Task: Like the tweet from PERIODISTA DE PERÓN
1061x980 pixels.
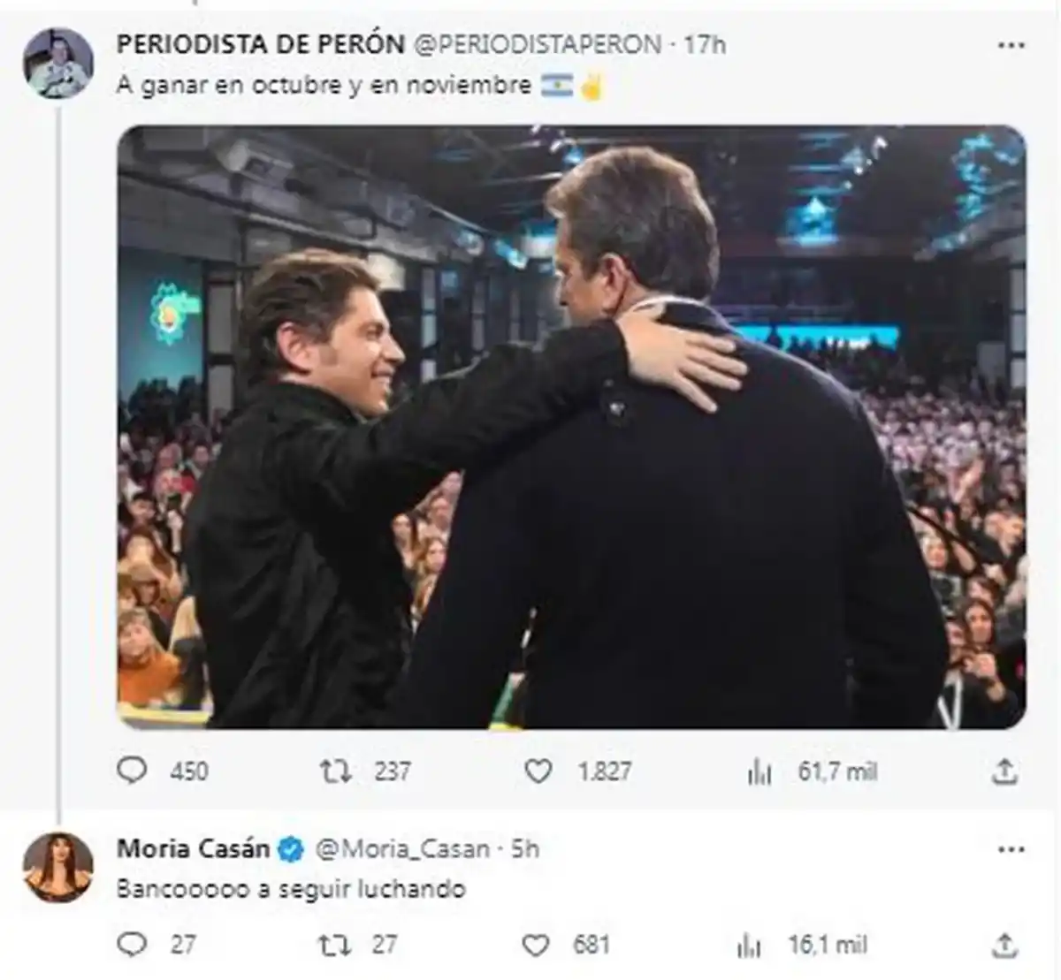Action: tap(540, 771)
